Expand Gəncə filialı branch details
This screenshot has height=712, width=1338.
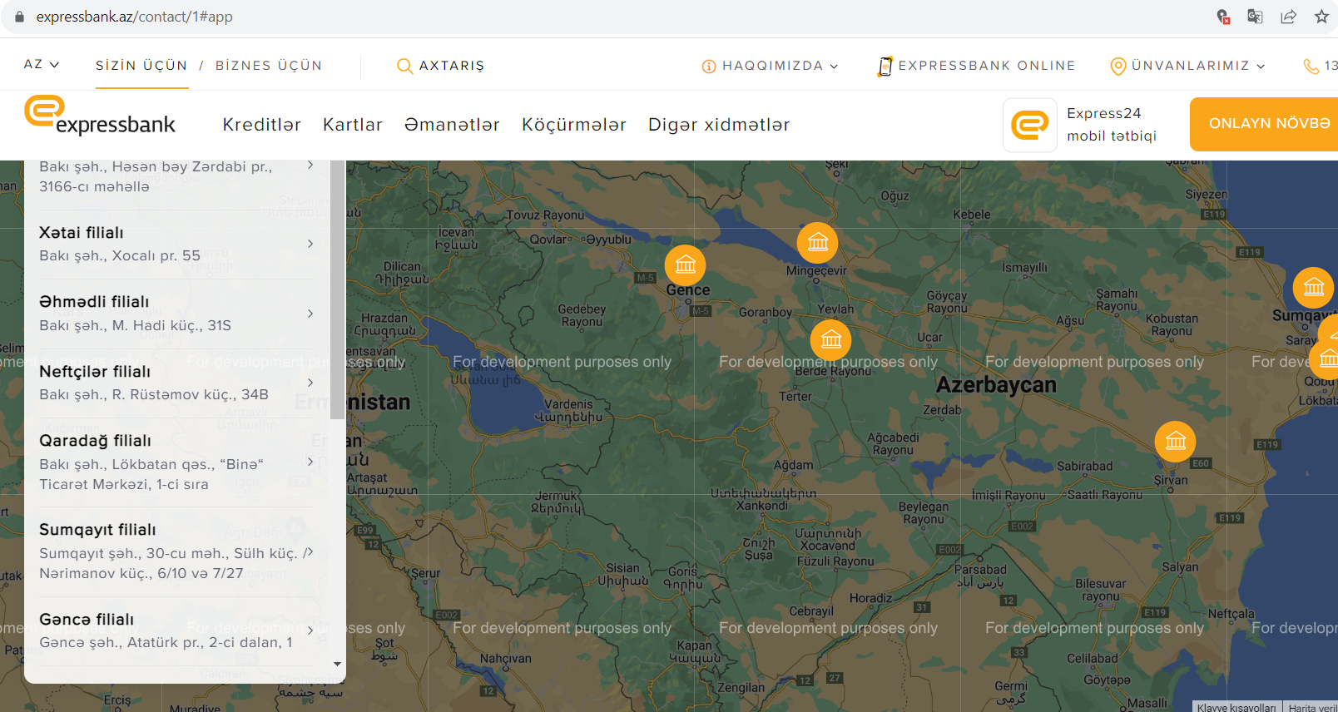click(310, 630)
